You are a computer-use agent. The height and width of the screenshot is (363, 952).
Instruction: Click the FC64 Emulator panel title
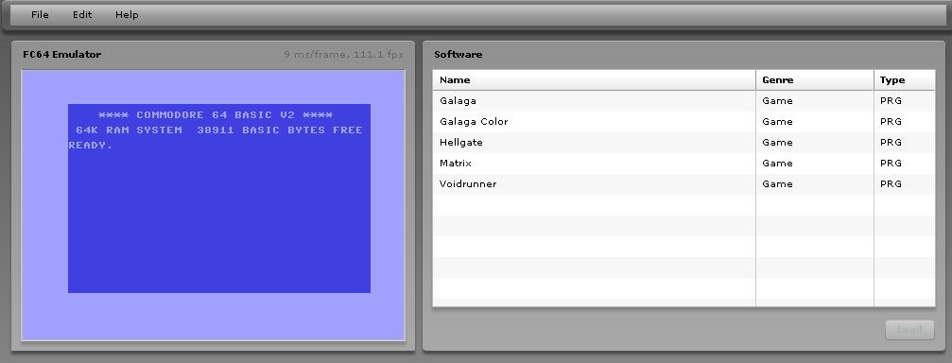tap(62, 55)
